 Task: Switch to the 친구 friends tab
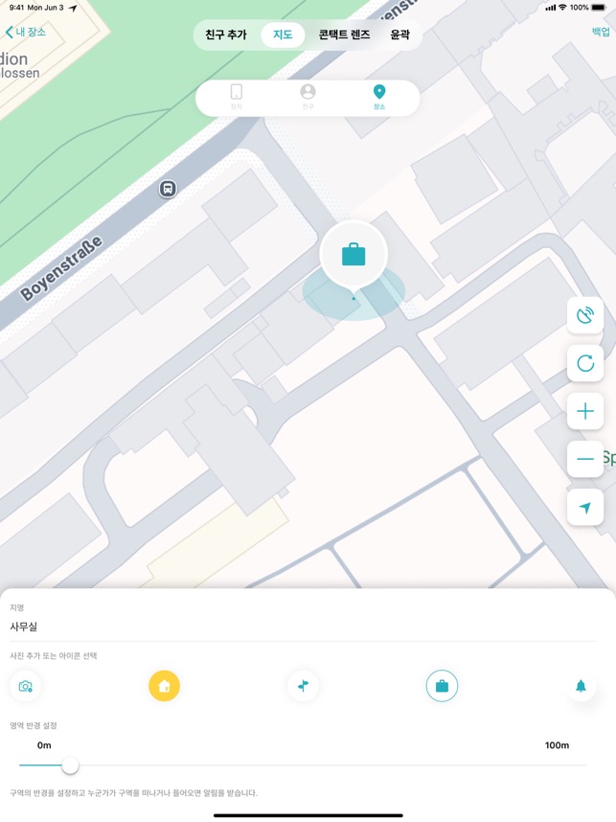point(308,97)
